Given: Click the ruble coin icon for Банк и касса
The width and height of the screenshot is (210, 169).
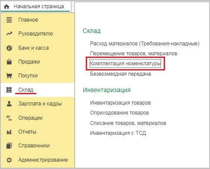Looking at the screenshot, I should [9, 48].
